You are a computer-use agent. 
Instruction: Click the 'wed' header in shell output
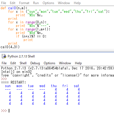pos(42,86)
